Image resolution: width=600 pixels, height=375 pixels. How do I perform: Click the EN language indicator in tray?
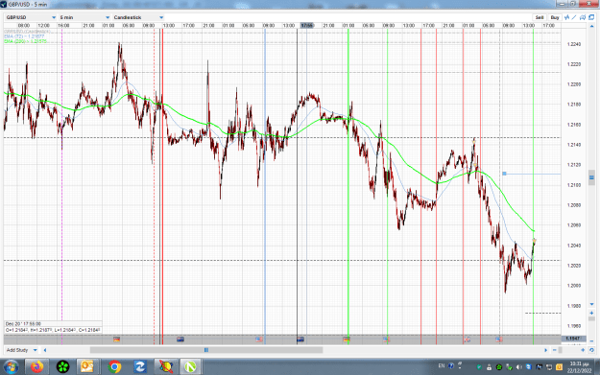pos(442,365)
